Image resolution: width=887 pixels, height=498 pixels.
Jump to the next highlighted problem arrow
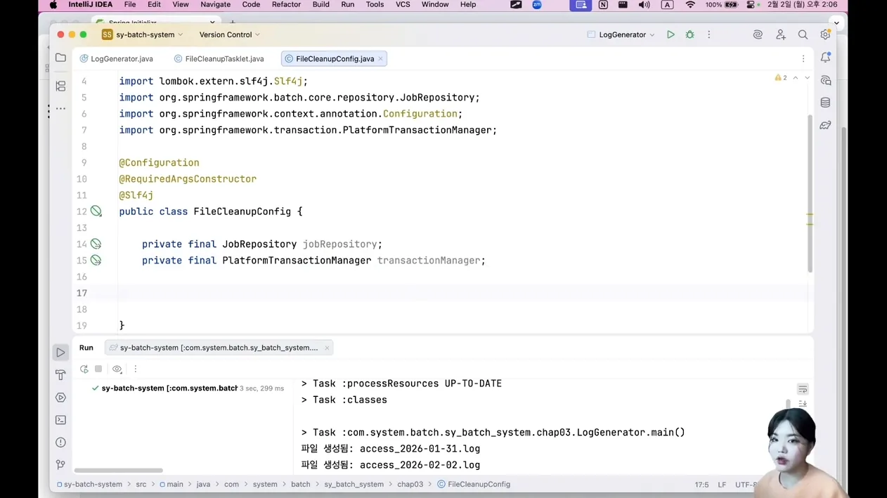click(807, 78)
